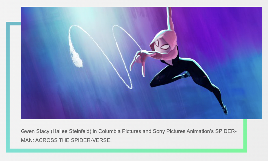Viewport: 268px width, 161px height.
Task: Click the thick web blob end
Action: pos(76,57)
